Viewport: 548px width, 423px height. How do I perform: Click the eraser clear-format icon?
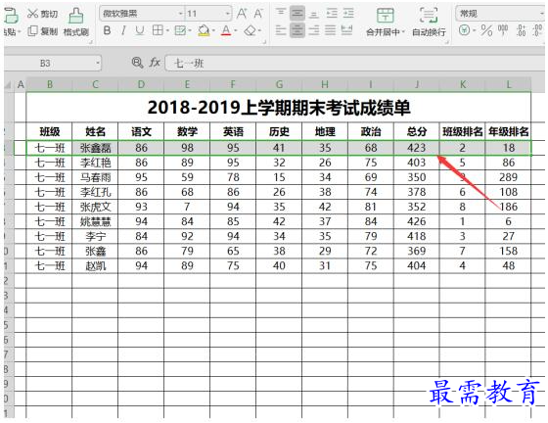pyautogui.click(x=250, y=30)
